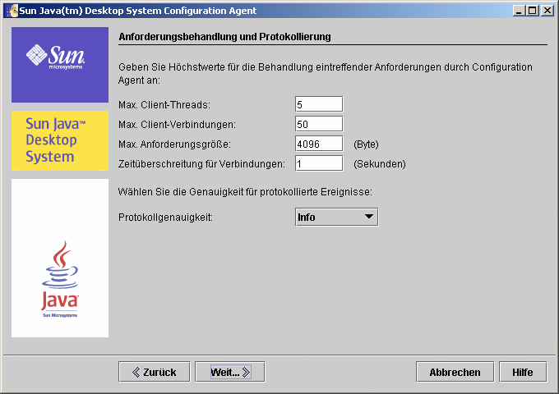Screen dimensions: 559x394
Task: Click the Max. Client-Verbindungen field showing 50
Action: tap(319, 124)
